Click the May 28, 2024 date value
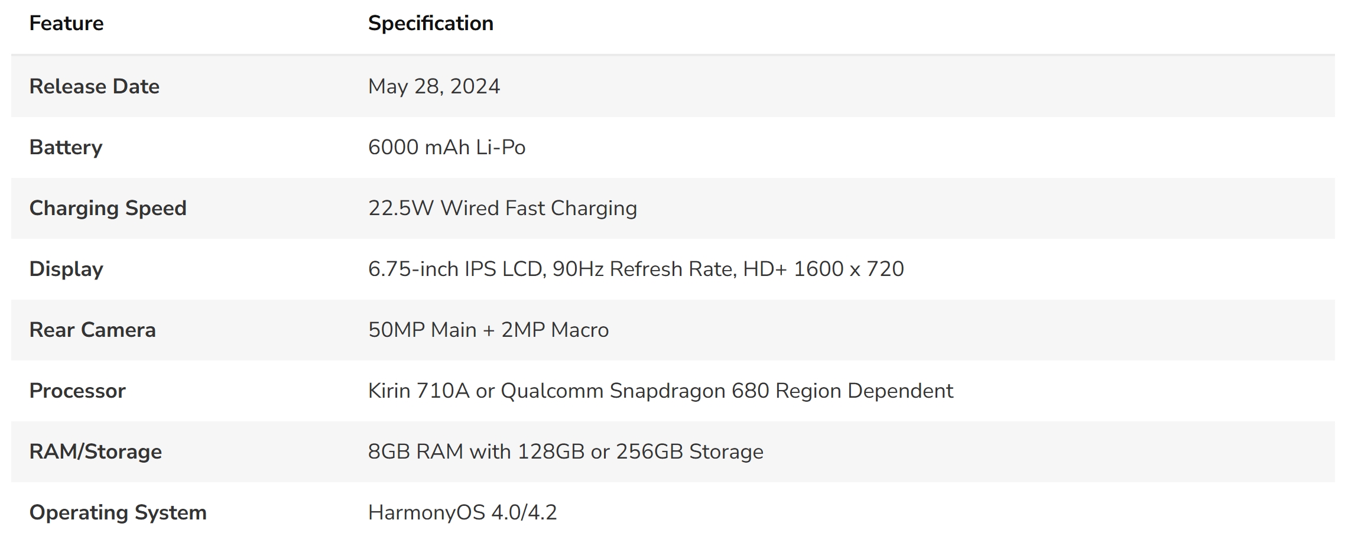 (x=434, y=86)
